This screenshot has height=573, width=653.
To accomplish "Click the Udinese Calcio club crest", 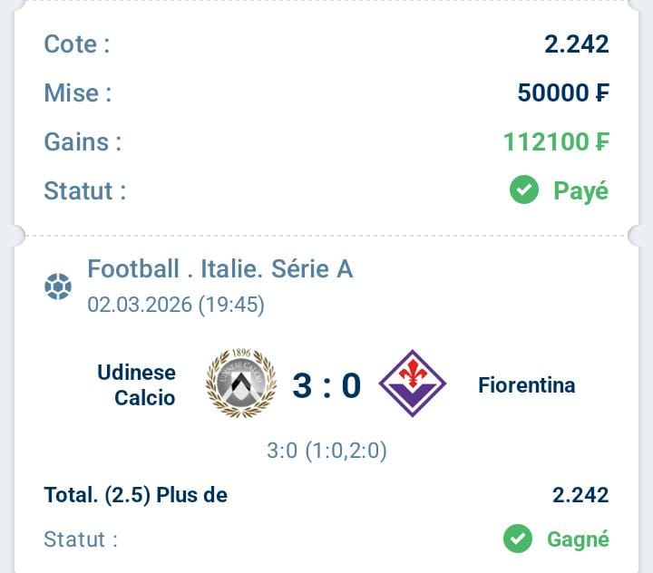I will coord(241,384).
